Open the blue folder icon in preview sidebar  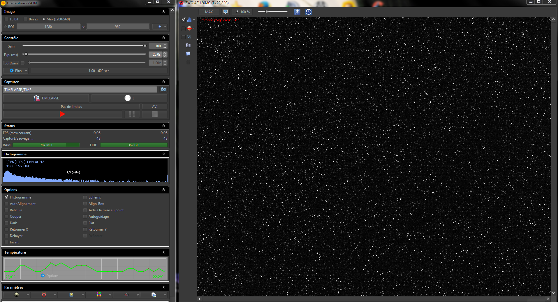pyautogui.click(x=188, y=54)
